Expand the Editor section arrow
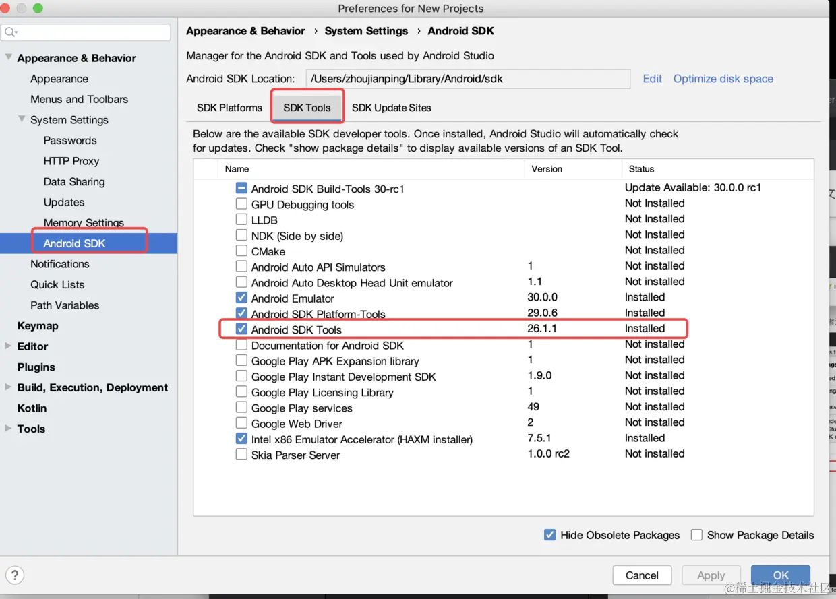Screen dimensions: 836x599 [8, 346]
